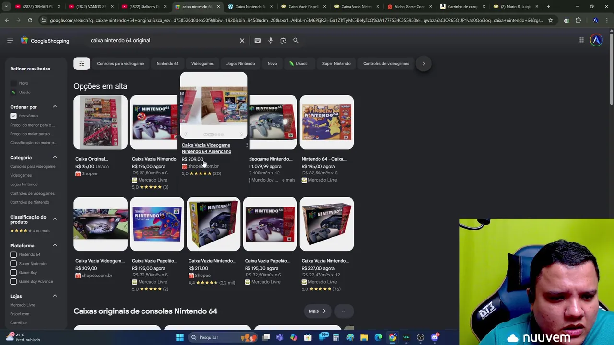
Task: Search by image with the Lens icon
Action: 283,41
